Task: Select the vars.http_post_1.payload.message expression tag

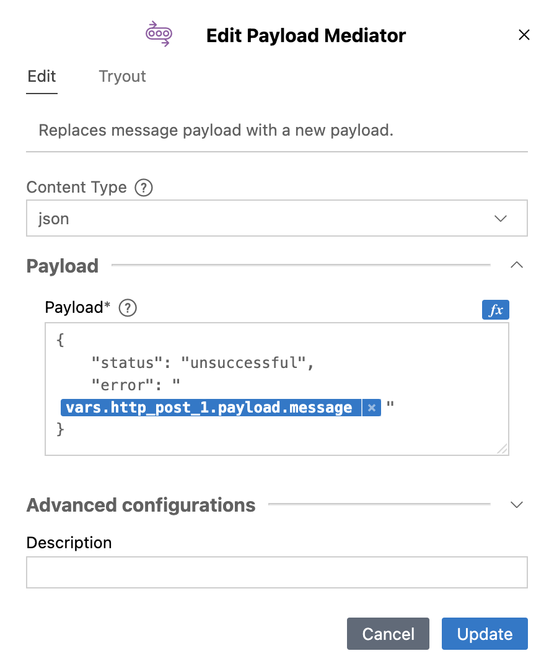Action: 211,408
